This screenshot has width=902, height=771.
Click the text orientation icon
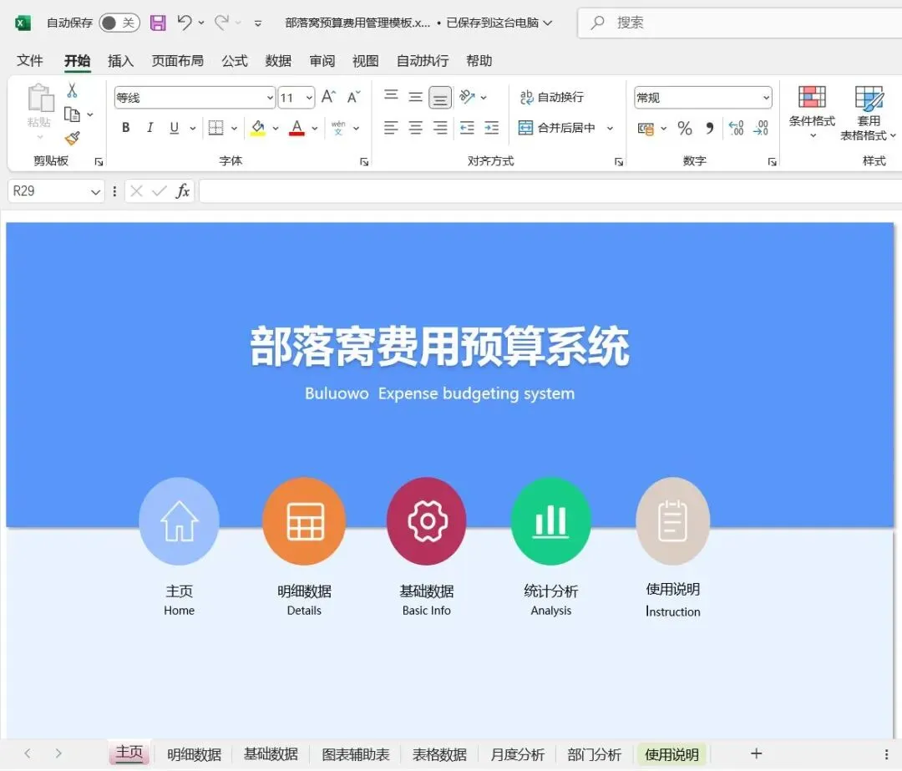pos(467,97)
